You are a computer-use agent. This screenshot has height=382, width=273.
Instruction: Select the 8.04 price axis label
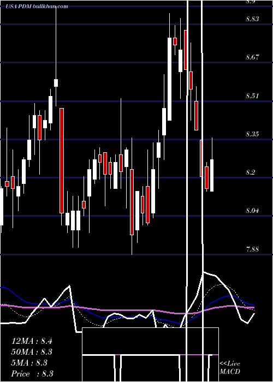(252, 211)
